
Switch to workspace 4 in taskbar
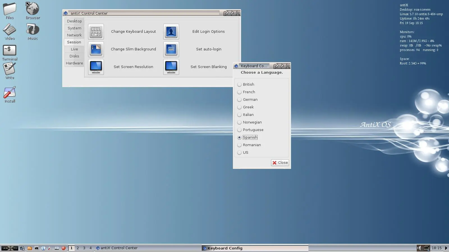click(x=91, y=248)
